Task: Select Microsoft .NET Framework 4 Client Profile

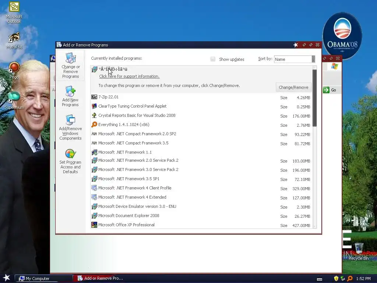Action: click(x=201, y=188)
